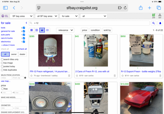Open FR-12 Freon refrigerant listing title

(x=50, y=72)
